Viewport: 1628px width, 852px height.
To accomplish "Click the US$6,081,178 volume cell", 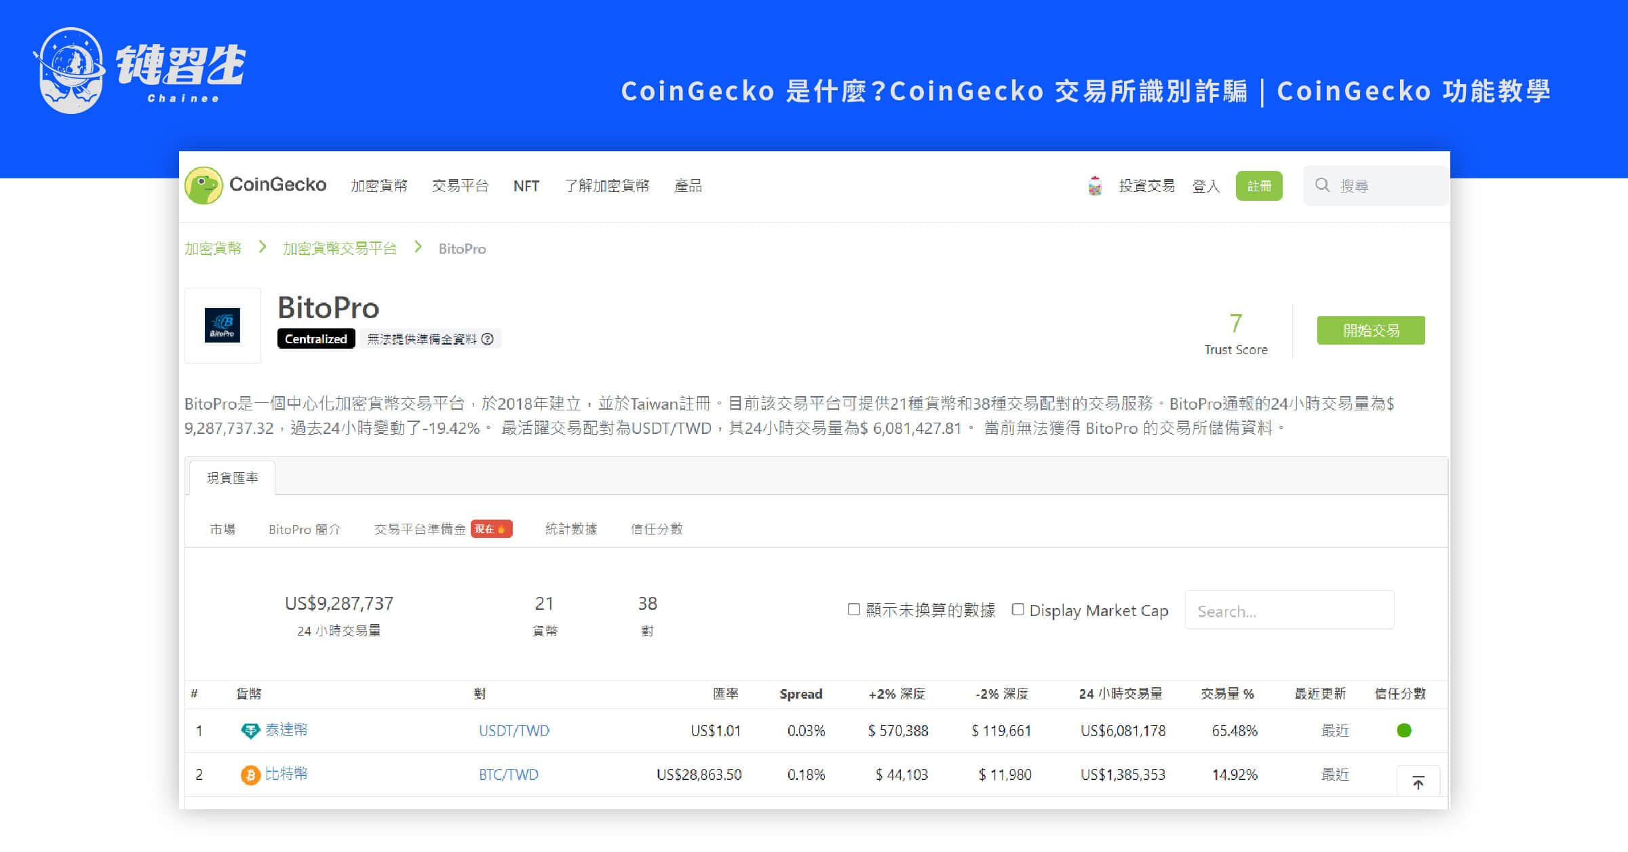I will (x=1123, y=731).
